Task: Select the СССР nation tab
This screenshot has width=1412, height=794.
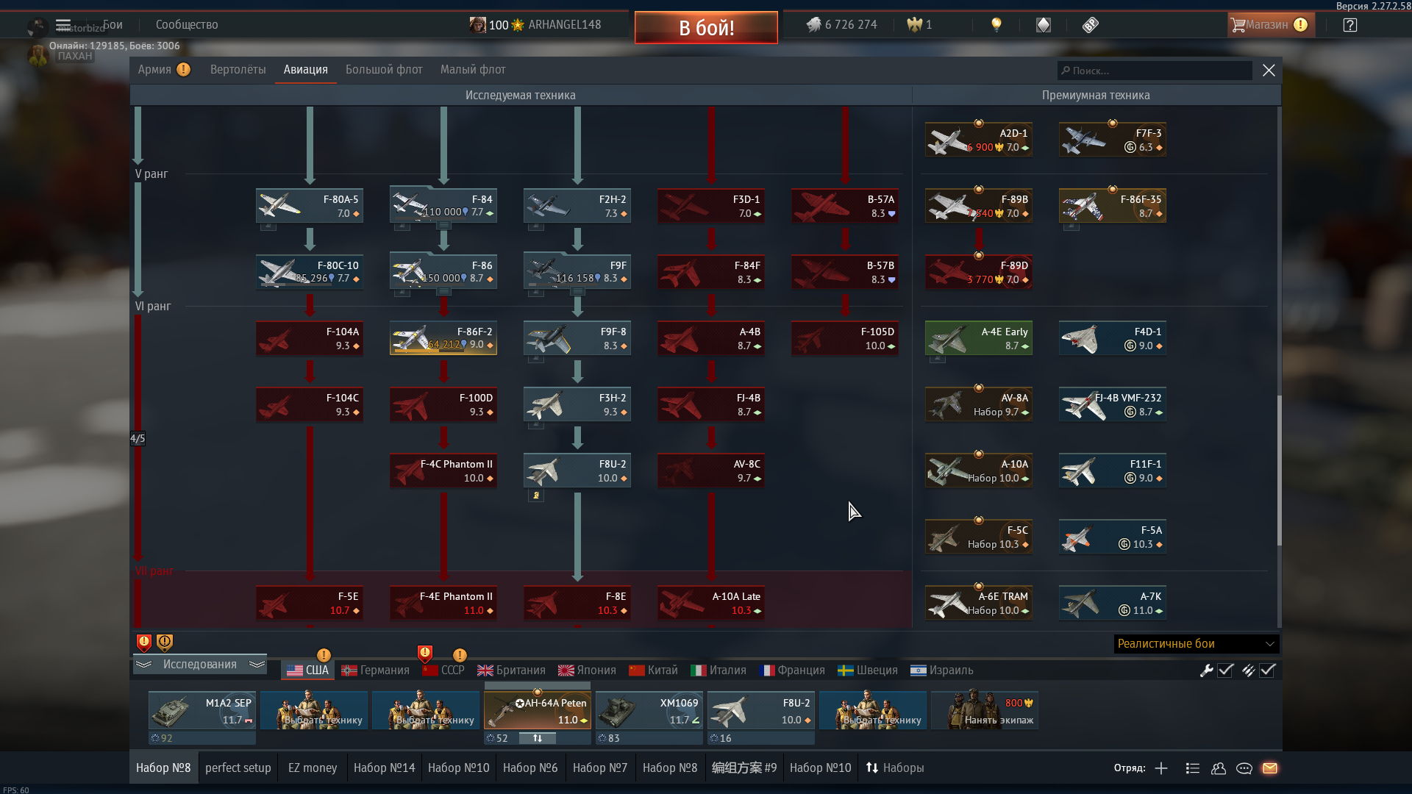Action: [443, 670]
